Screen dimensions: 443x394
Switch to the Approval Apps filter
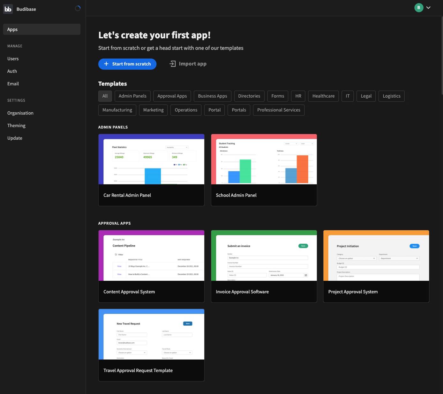172,96
